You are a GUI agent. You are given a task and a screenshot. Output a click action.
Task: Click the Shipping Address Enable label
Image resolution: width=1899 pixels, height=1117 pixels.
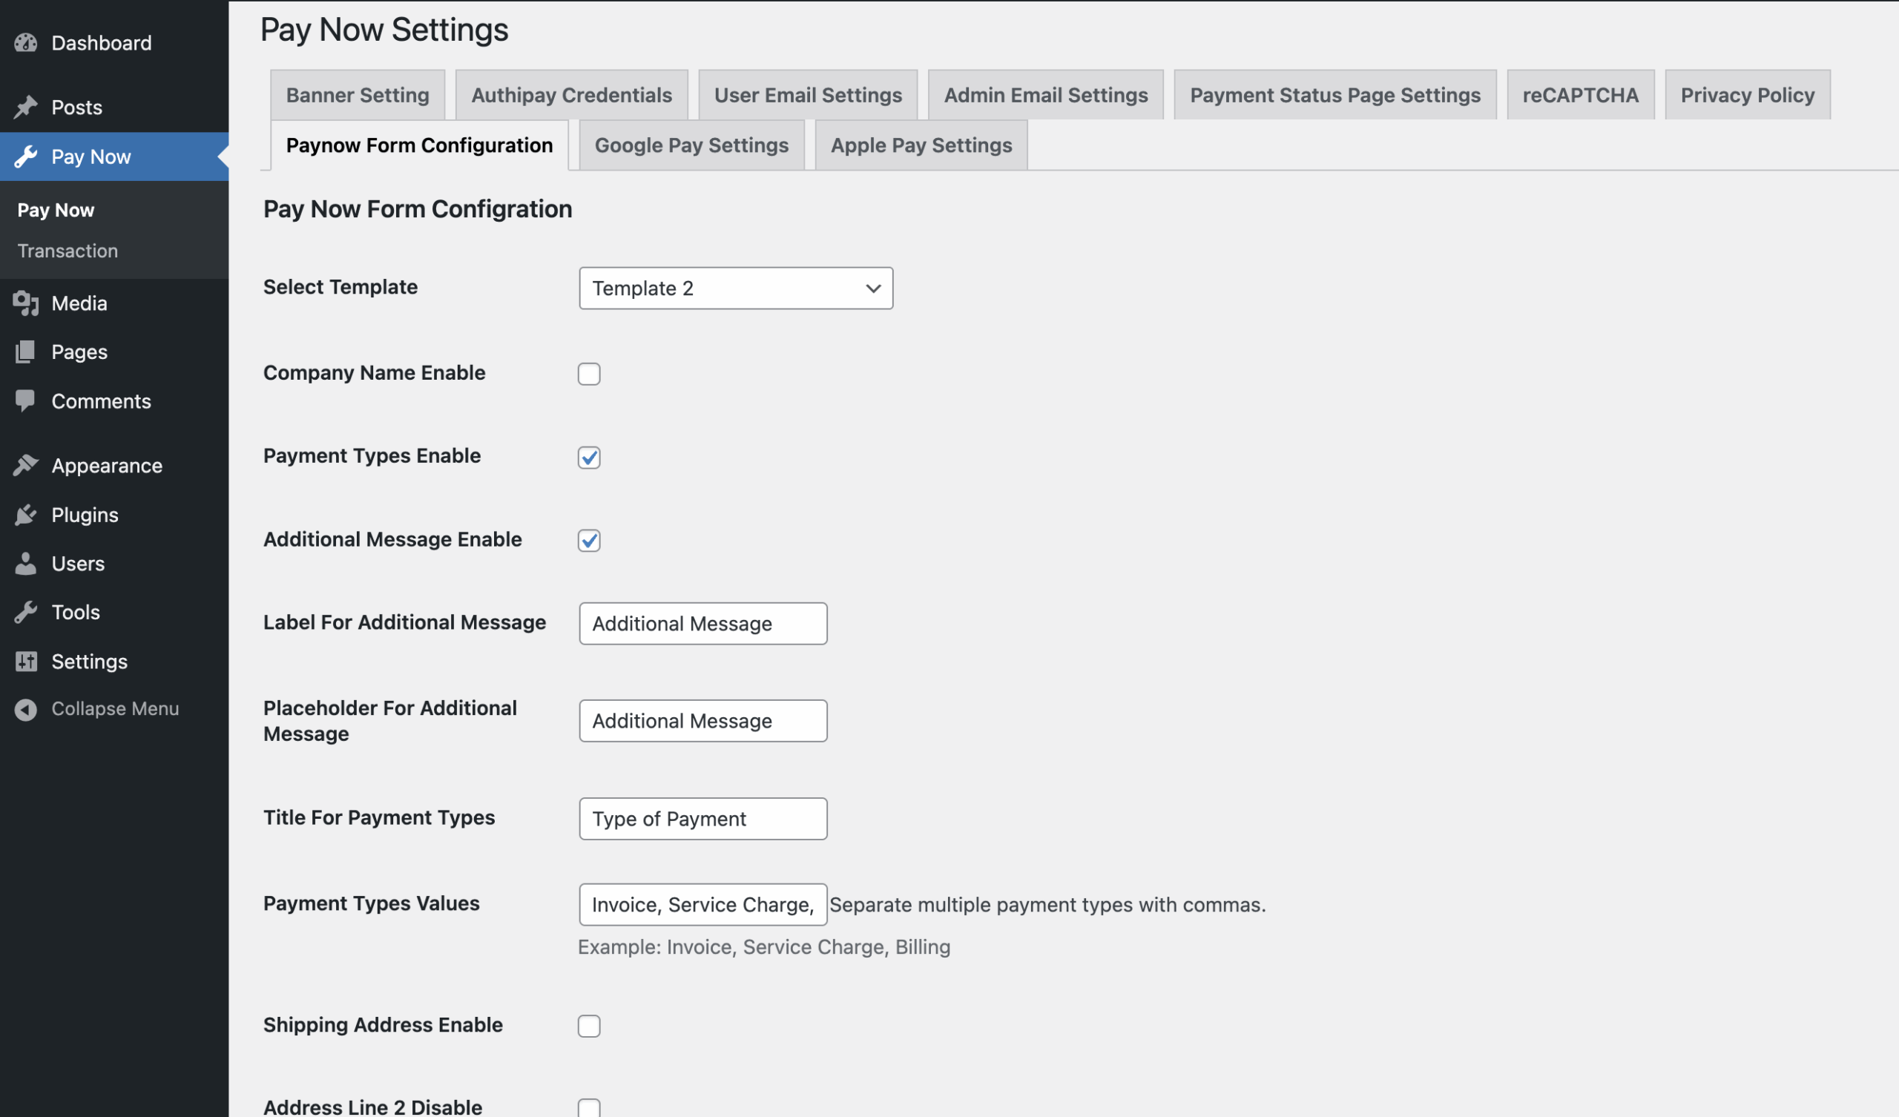383,1025
